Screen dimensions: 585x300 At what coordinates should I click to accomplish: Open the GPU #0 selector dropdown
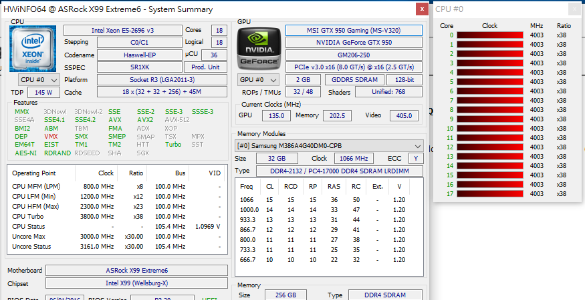pos(258,79)
